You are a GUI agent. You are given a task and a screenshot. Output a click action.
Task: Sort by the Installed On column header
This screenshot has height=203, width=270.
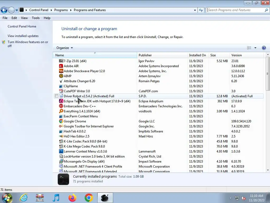(198, 55)
